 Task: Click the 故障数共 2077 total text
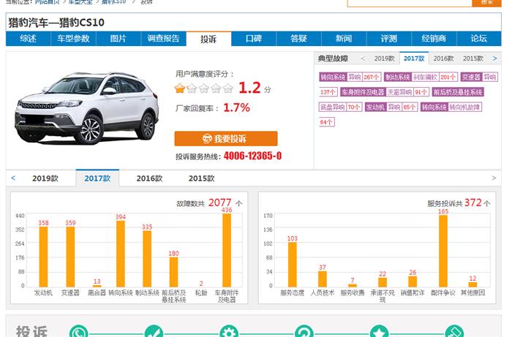point(209,203)
